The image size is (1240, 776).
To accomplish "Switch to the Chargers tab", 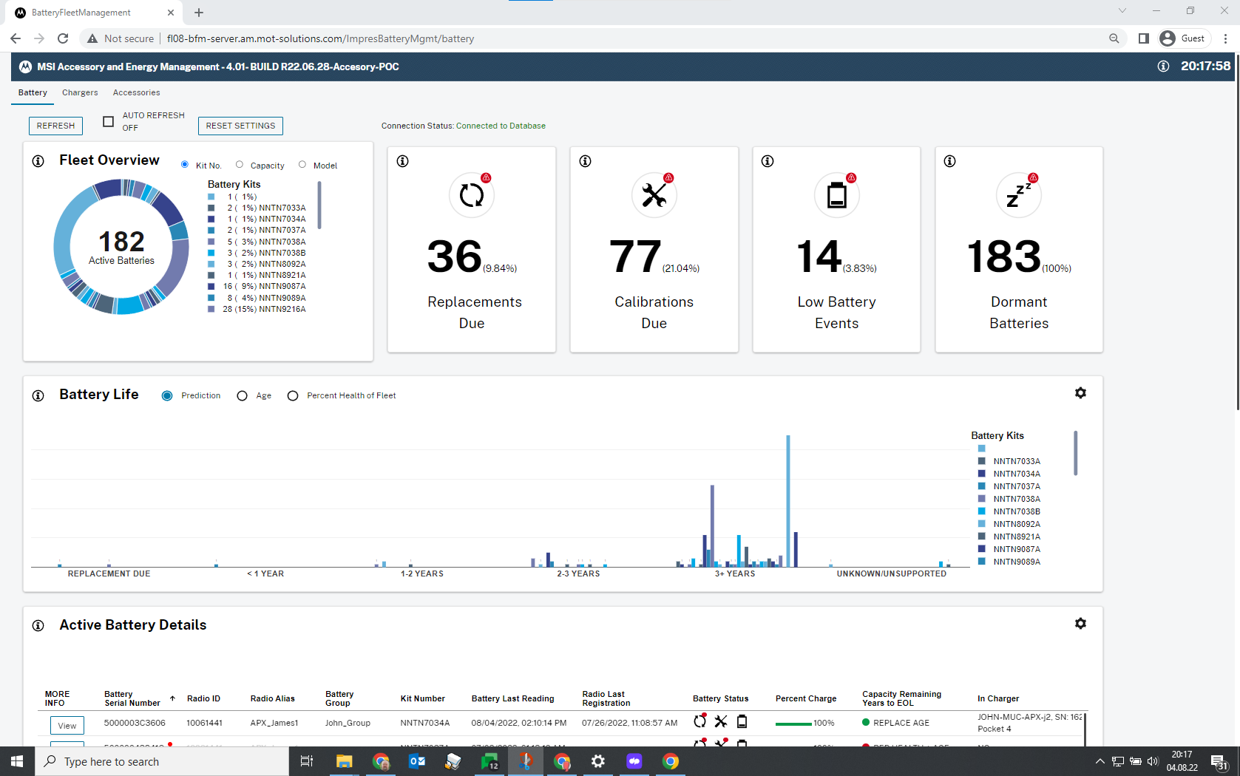I will pos(80,92).
